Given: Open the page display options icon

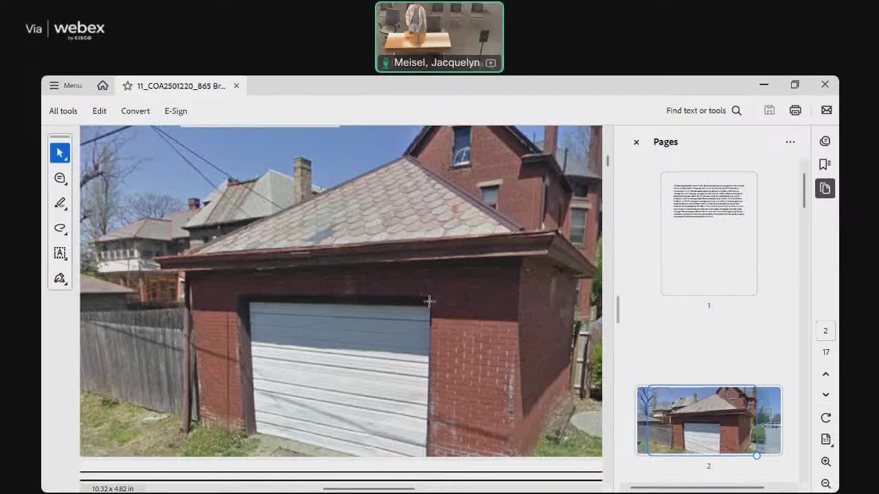Looking at the screenshot, I should click(825, 439).
